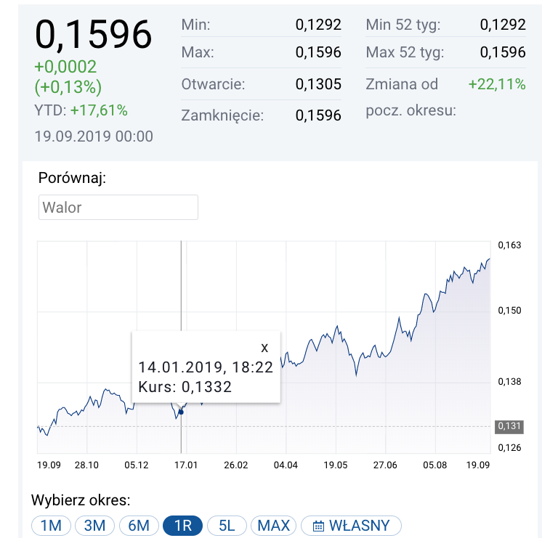Image resolution: width=542 pixels, height=538 pixels.
Task: Click the gray 0,131 price axis label
Action: pos(508,426)
